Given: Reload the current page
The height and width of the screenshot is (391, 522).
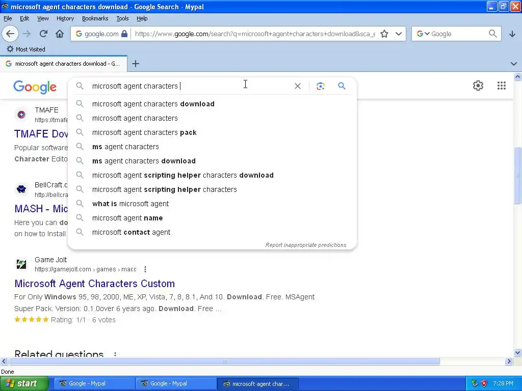Looking at the screenshot, I should pyautogui.click(x=43, y=34).
